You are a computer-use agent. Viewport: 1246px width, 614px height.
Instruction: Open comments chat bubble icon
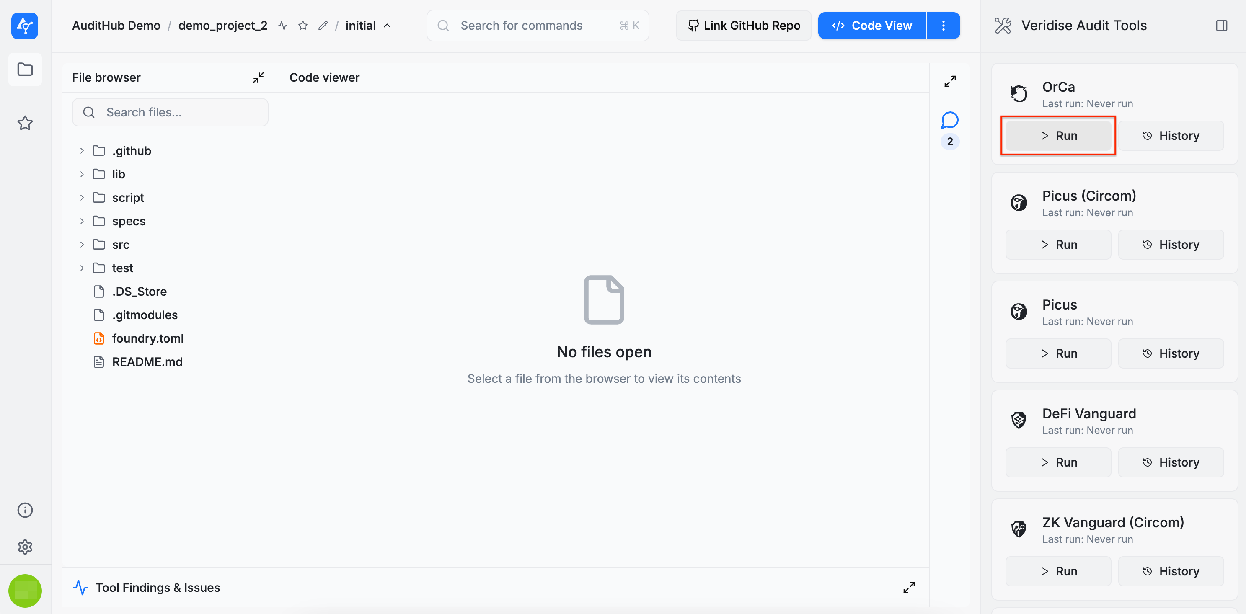tap(950, 120)
